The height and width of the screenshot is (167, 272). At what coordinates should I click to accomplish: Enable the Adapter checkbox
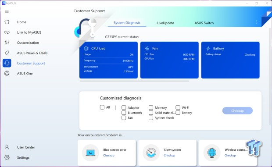[x=124, y=107]
